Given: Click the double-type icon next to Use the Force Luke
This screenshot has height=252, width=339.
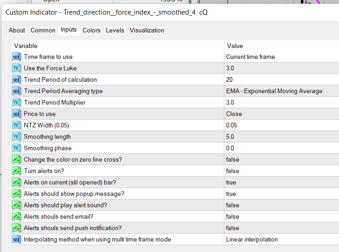Looking at the screenshot, I should click(x=16, y=68).
